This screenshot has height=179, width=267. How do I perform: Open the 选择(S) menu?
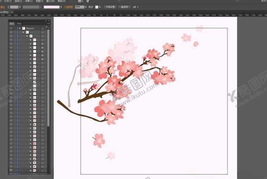click(x=19, y=1)
